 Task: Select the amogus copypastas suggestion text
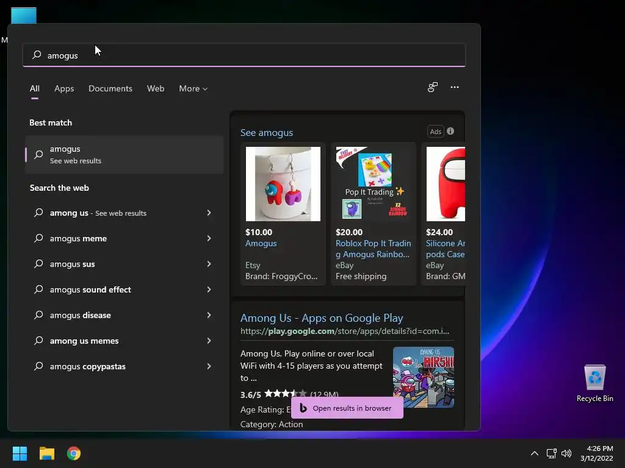[88, 366]
